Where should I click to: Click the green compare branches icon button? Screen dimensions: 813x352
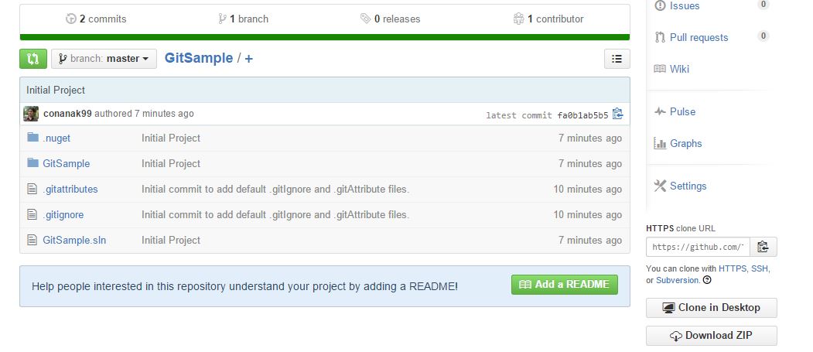coord(33,59)
